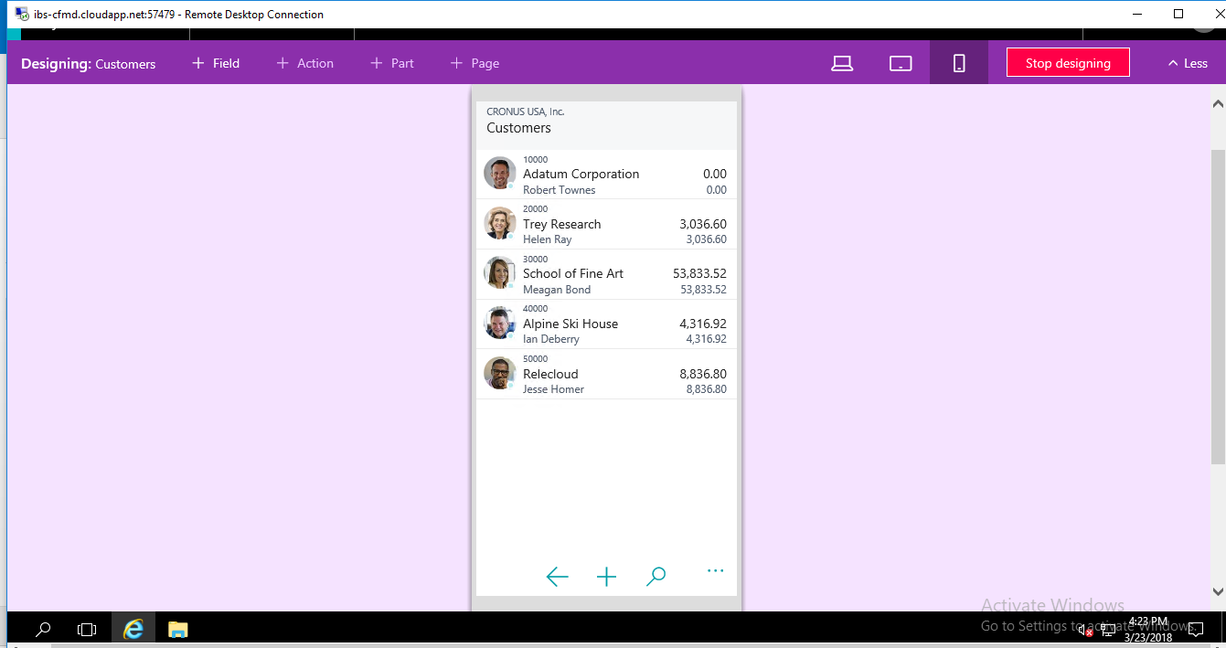Image resolution: width=1226 pixels, height=648 pixels.
Task: Open Adatum Corporation customer entry
Action: [581, 174]
